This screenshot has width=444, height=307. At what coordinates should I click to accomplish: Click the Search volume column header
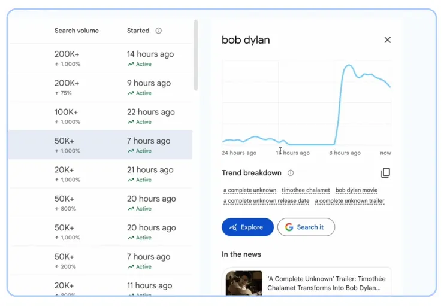(x=77, y=31)
